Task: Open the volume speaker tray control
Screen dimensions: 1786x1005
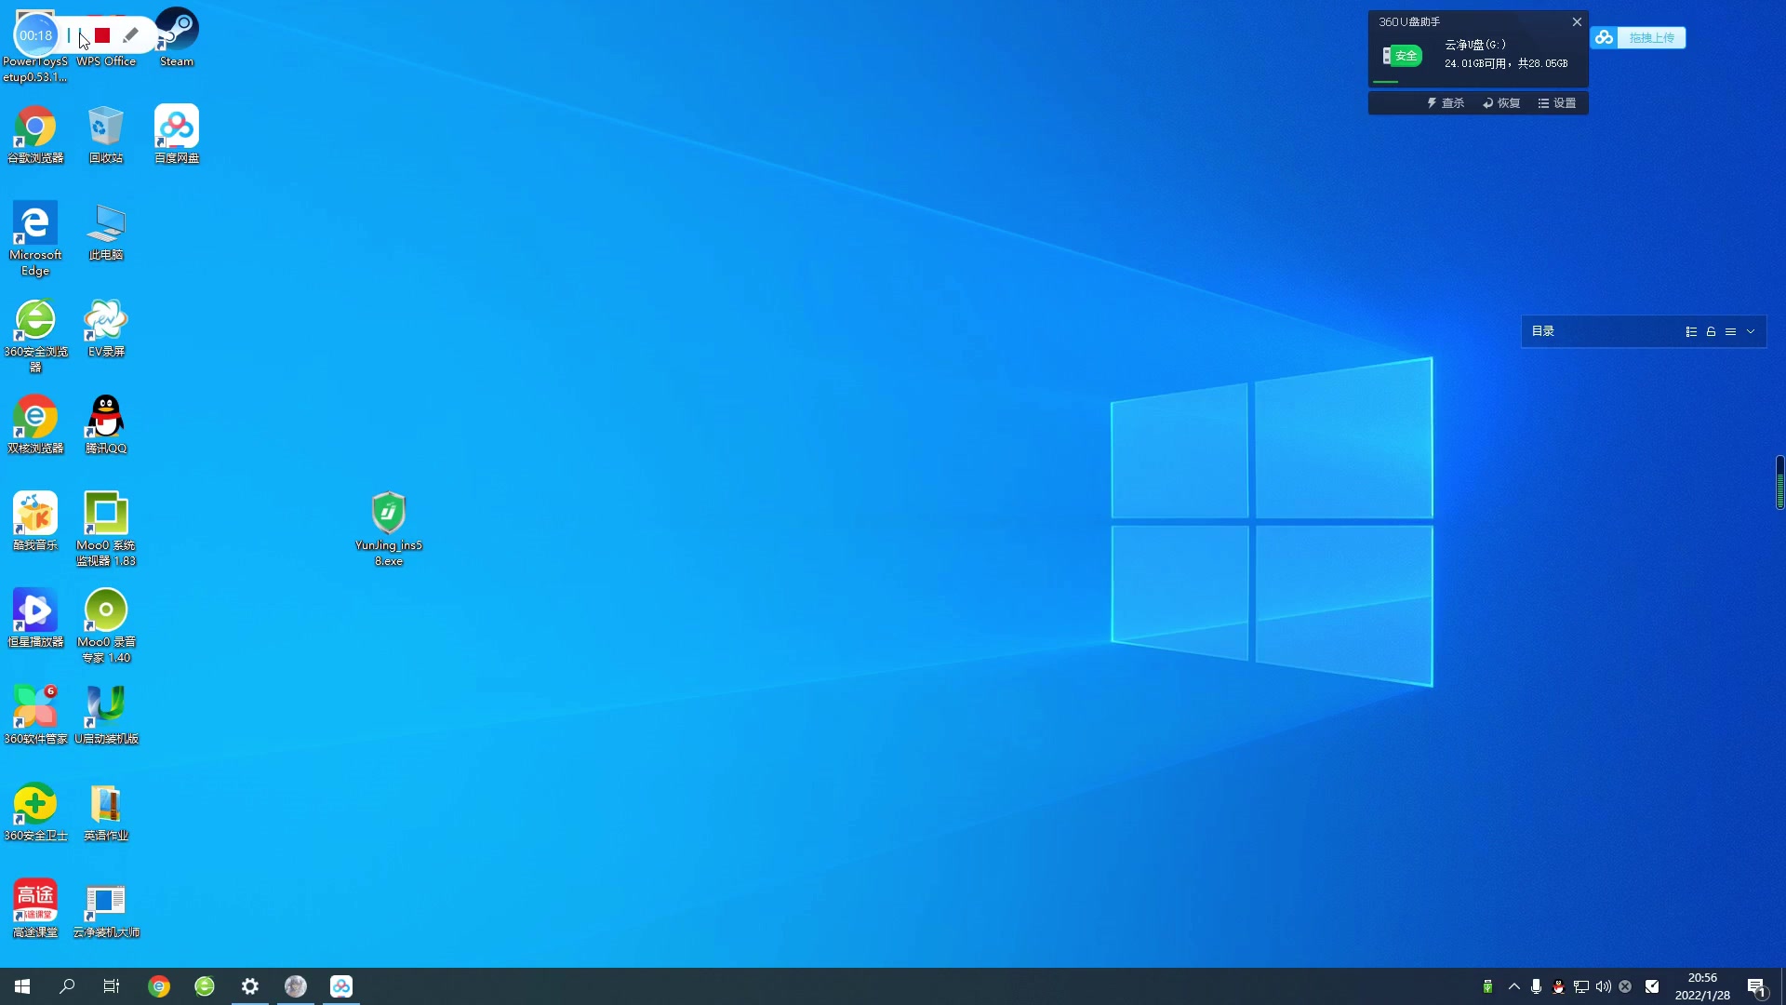Action: 1603,986
